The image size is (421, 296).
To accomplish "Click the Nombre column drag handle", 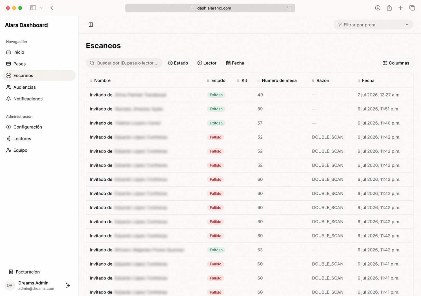I will [91, 80].
